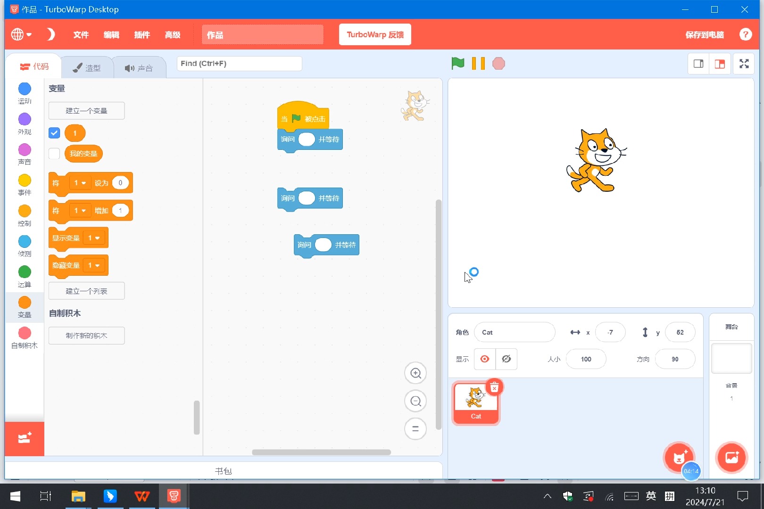Switch to large stage layout
Image resolution: width=764 pixels, height=509 pixels.
[720, 64]
